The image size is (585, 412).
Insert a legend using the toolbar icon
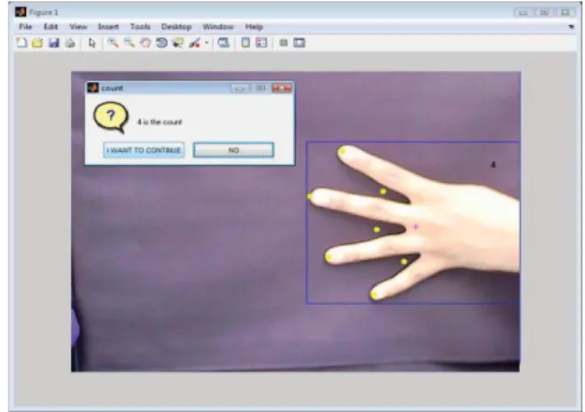(261, 43)
